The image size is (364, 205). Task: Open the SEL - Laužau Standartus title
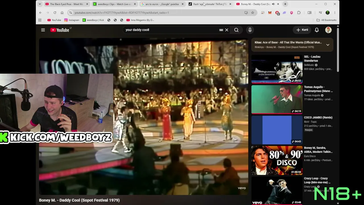point(312,59)
